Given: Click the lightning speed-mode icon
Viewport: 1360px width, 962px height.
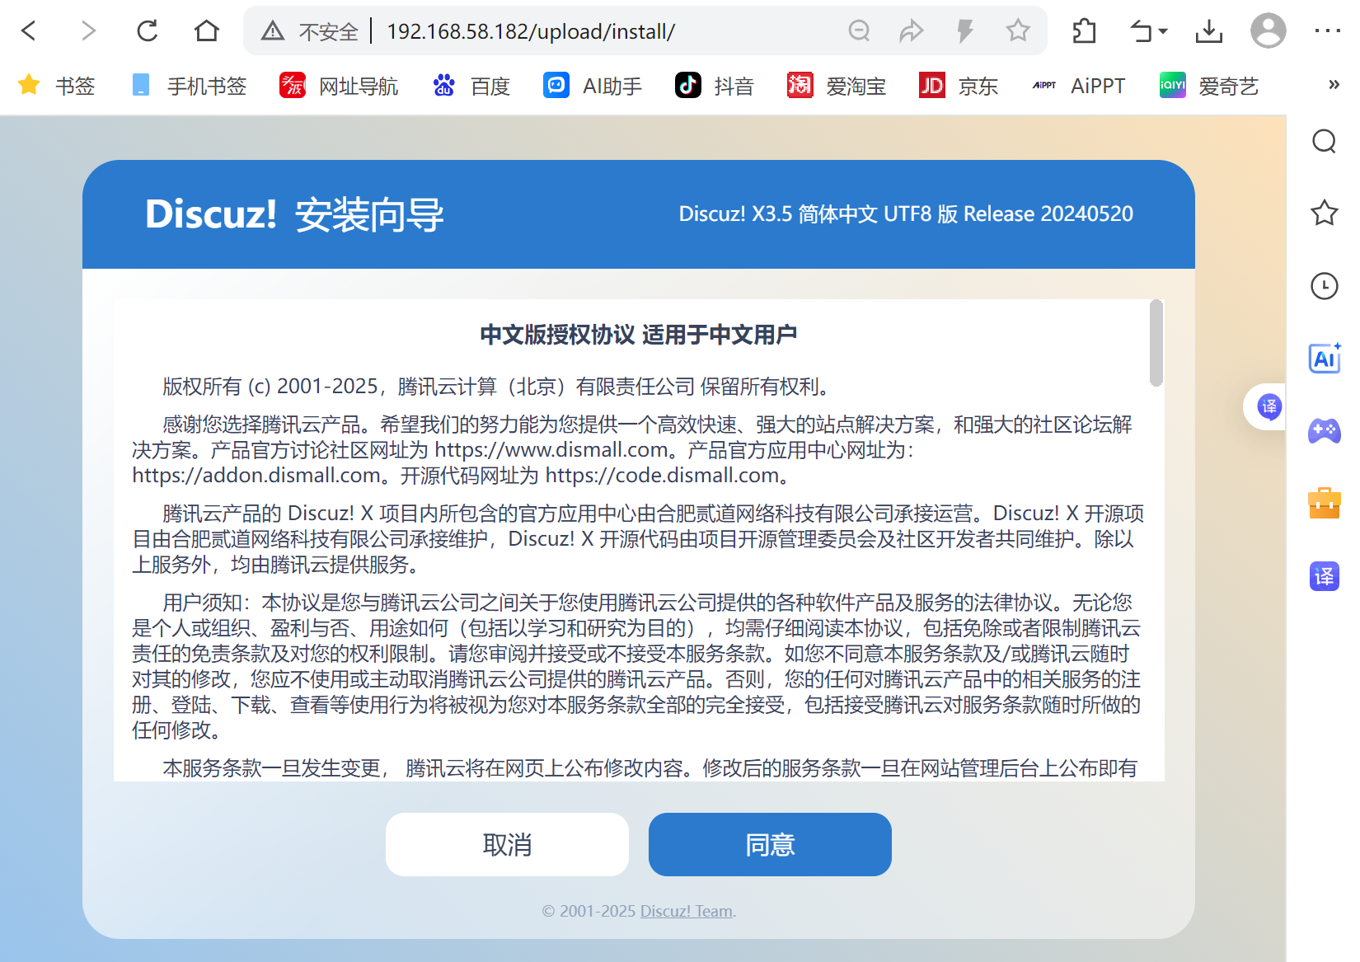Looking at the screenshot, I should (964, 31).
